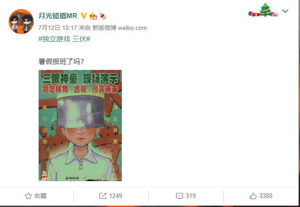This screenshot has width=300, height=207.
Task: Click the 1249 repost count
Action: tap(115, 196)
